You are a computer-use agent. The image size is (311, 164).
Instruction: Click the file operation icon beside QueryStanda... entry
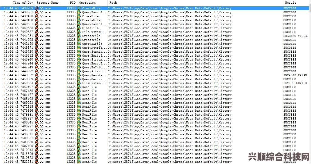tap(79, 52)
